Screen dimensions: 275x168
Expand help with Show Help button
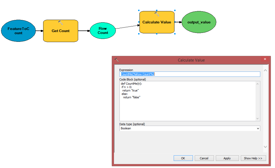point(253,158)
